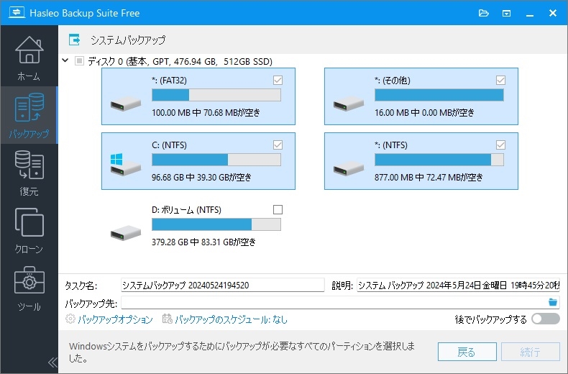Click the system backup header icon
The height and width of the screenshot is (374, 568).
click(75, 40)
